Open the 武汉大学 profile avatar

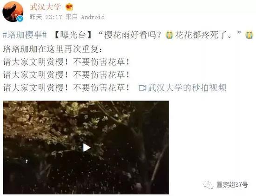click(x=13, y=12)
